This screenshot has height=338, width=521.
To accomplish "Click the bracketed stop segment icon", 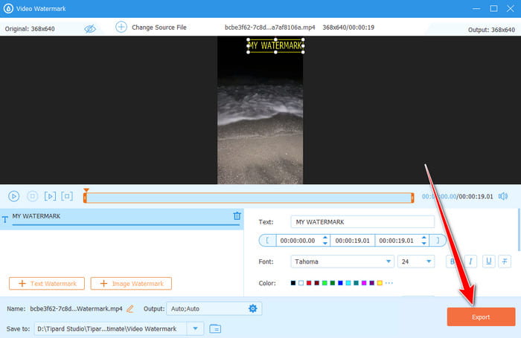I will tap(67, 196).
